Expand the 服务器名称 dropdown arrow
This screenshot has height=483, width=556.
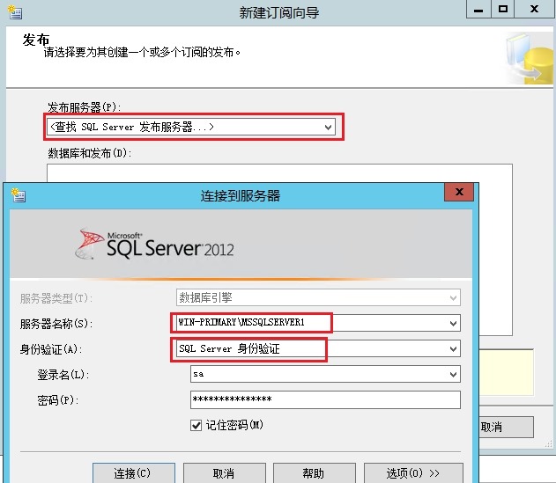(453, 323)
